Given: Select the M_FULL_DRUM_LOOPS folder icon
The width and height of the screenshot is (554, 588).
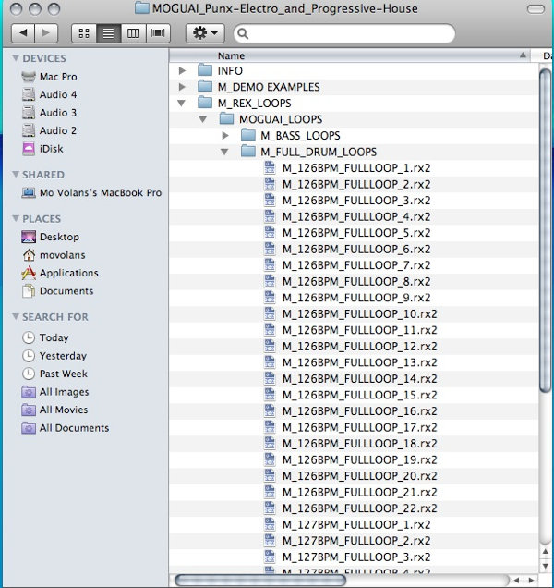Looking at the screenshot, I should (248, 151).
